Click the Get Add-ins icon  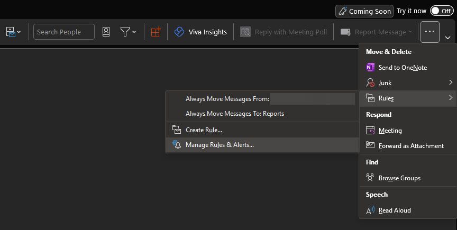pyautogui.click(x=156, y=32)
